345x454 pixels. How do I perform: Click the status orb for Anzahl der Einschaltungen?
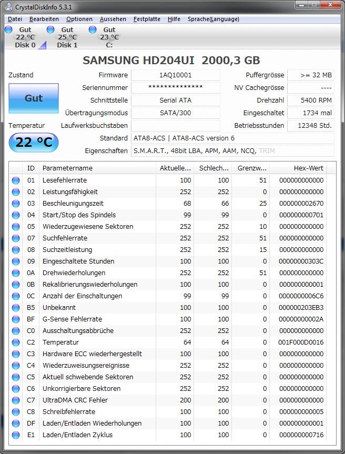pyautogui.click(x=16, y=296)
